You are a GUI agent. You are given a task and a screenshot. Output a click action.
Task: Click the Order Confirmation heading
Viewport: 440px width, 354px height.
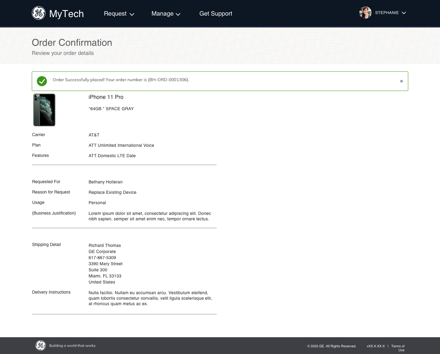(x=72, y=43)
